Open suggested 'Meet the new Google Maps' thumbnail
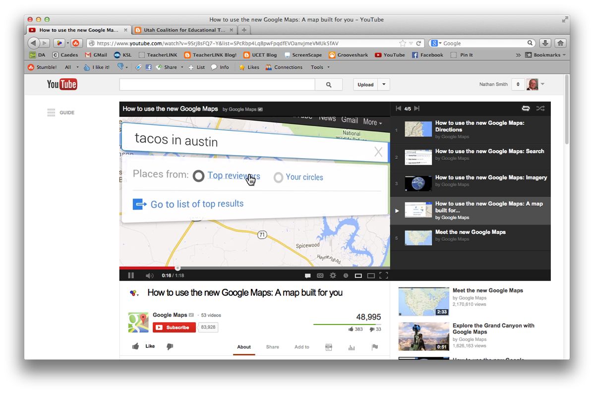 pos(423,301)
